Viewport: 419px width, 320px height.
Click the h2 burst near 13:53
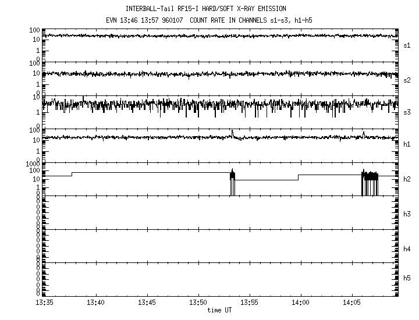(233, 182)
